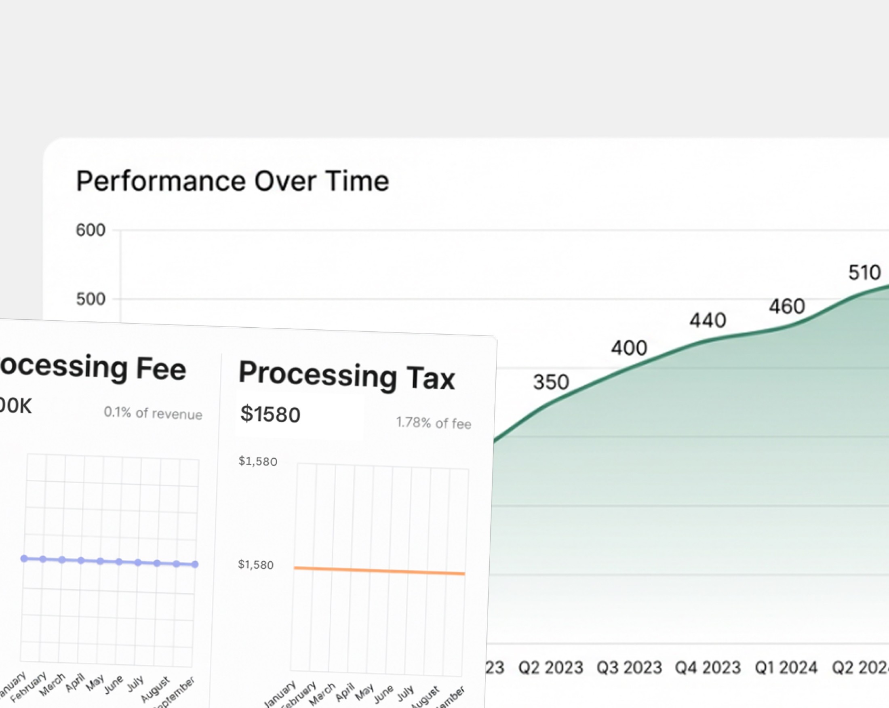The height and width of the screenshot is (708, 889).
Task: Click the 500 y-axis gridline label
Action: point(91,299)
